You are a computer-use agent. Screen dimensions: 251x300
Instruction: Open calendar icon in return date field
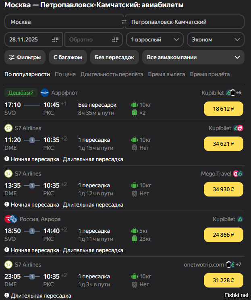click(x=116, y=40)
